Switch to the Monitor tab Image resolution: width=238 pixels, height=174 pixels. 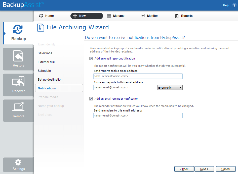pyautogui.click(x=149, y=16)
